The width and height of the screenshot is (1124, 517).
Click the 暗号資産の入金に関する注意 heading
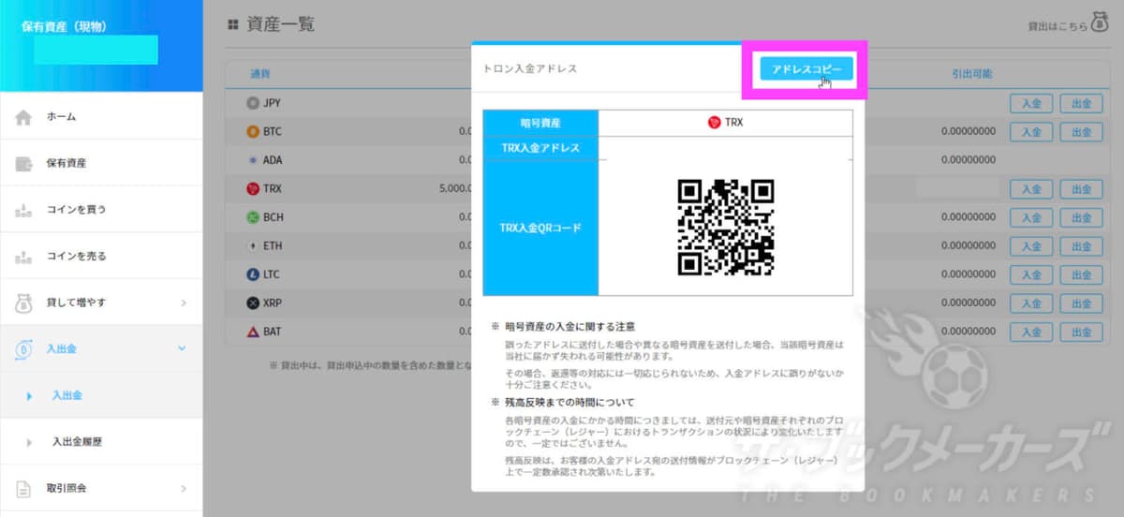[x=569, y=327]
